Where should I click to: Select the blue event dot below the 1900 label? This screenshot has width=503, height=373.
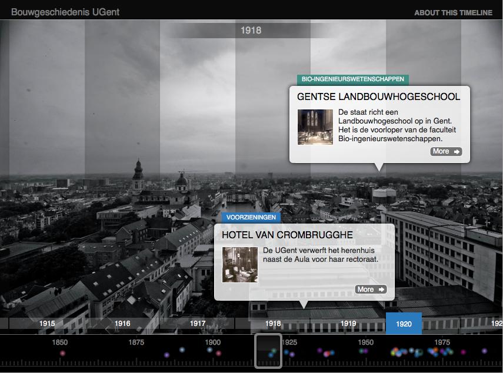[x=210, y=350]
